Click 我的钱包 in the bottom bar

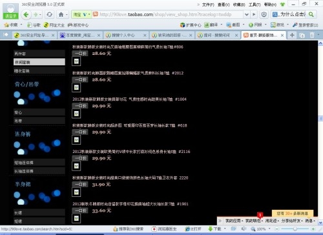[253, 221]
